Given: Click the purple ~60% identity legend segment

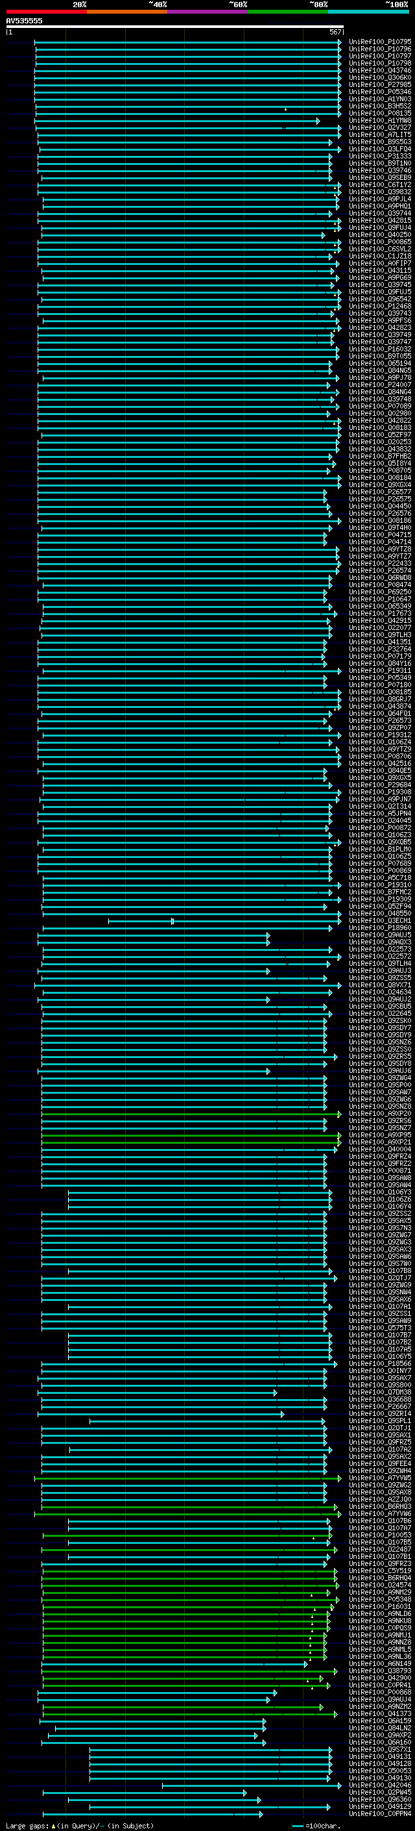Looking at the screenshot, I should coord(207,12).
